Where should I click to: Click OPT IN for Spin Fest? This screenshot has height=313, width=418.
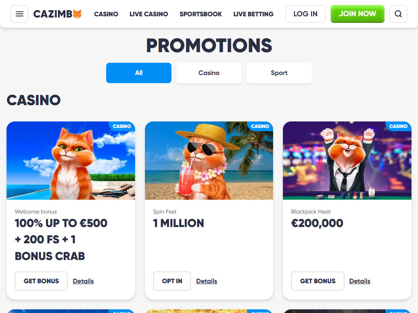click(172, 281)
